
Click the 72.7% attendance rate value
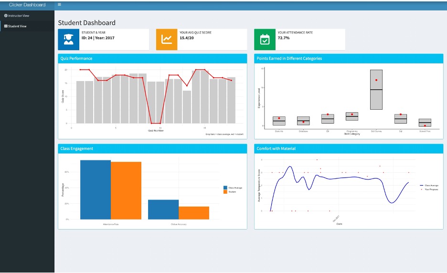click(x=284, y=38)
